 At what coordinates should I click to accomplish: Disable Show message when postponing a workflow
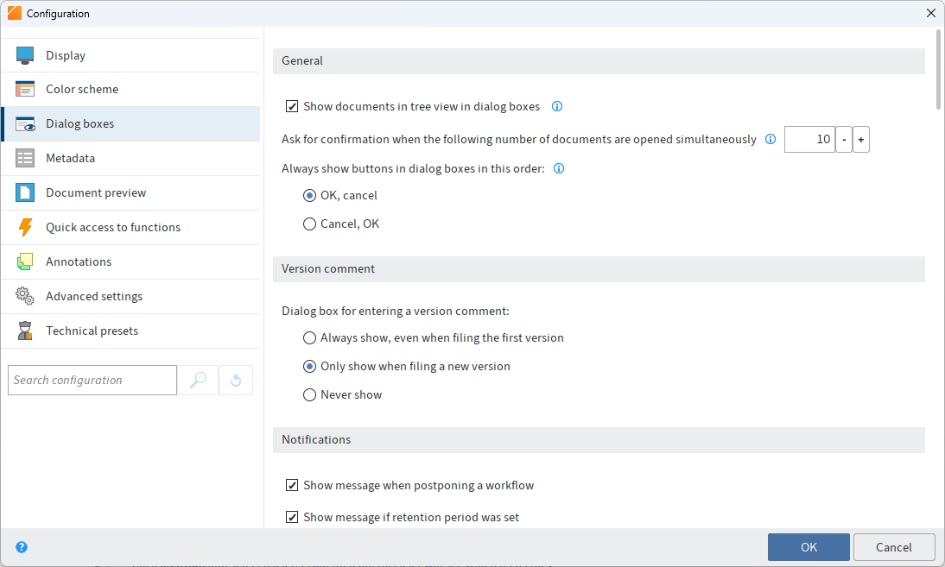click(292, 485)
